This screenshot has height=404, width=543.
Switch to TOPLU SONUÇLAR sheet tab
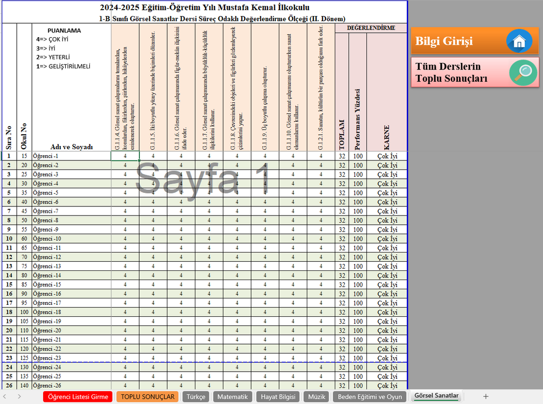click(x=147, y=396)
